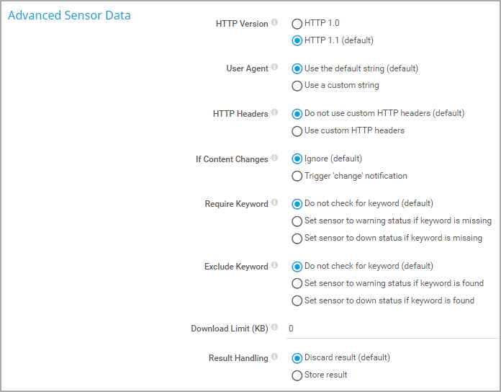The image size is (501, 392).
Task: Open the If Content Changes info icon
Action: (x=274, y=158)
